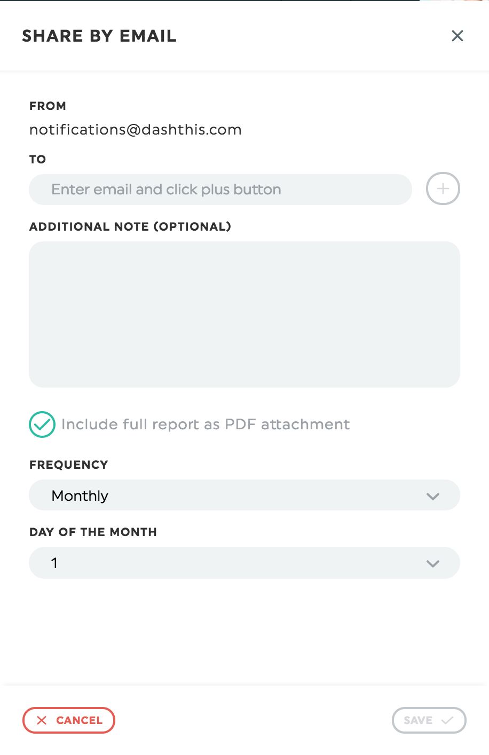The width and height of the screenshot is (489, 755).
Task: Click the Day of the Month label
Action: pyautogui.click(x=93, y=532)
